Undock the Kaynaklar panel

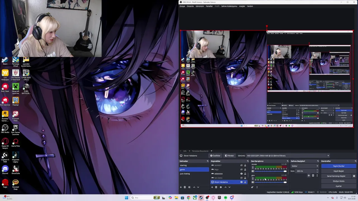pos(248,161)
